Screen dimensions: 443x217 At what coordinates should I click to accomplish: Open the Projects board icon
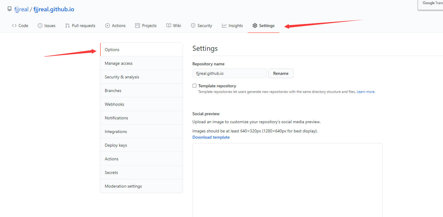137,26
